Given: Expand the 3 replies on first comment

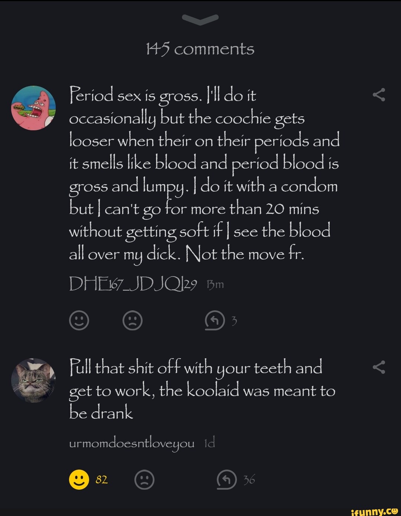Looking at the screenshot, I should pyautogui.click(x=234, y=321).
